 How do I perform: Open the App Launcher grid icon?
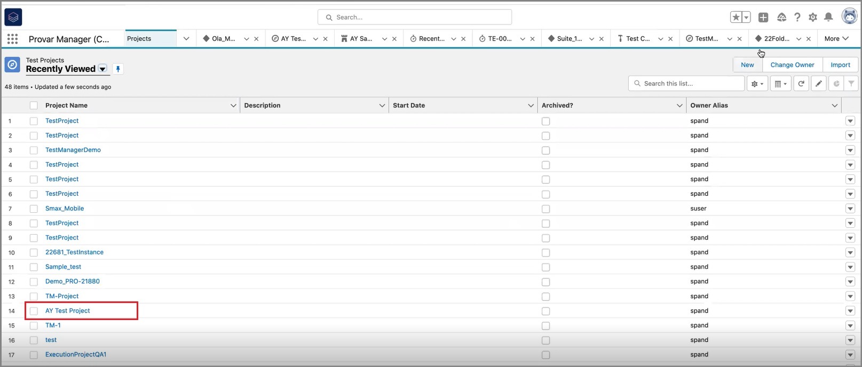click(13, 39)
